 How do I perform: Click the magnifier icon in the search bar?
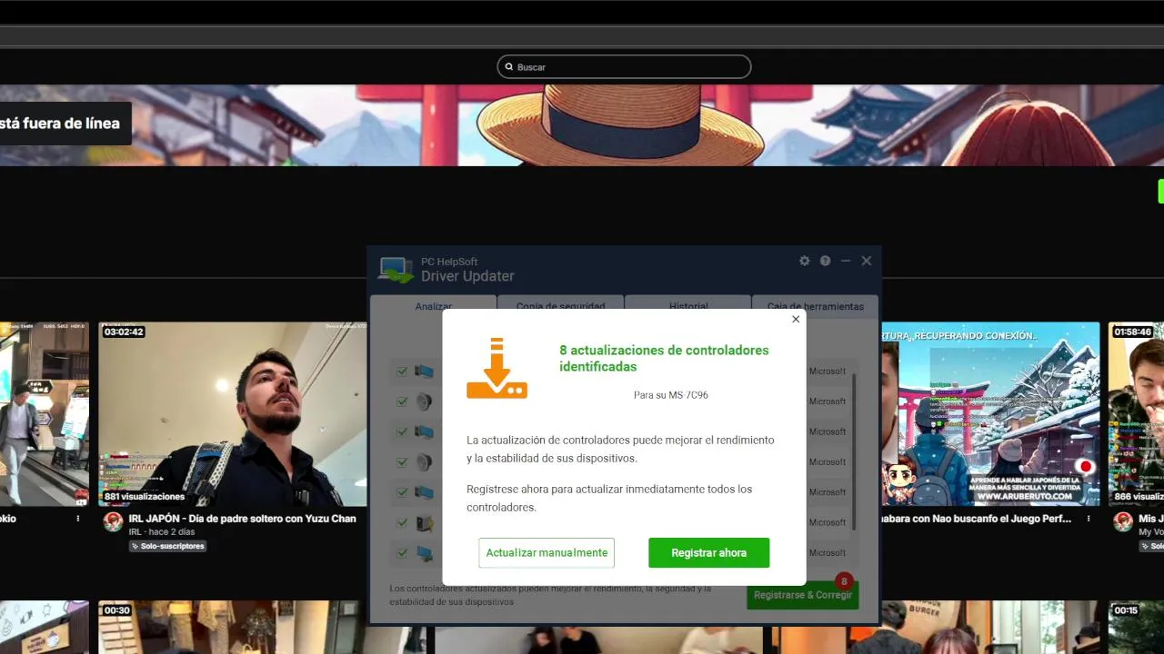[509, 66]
